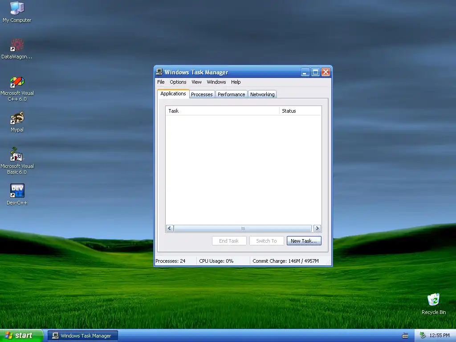Click the Switch To button

point(267,241)
